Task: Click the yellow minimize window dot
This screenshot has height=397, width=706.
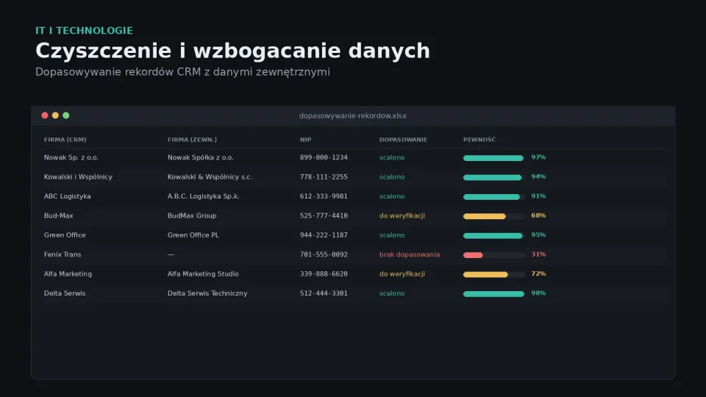Action: pyautogui.click(x=55, y=115)
